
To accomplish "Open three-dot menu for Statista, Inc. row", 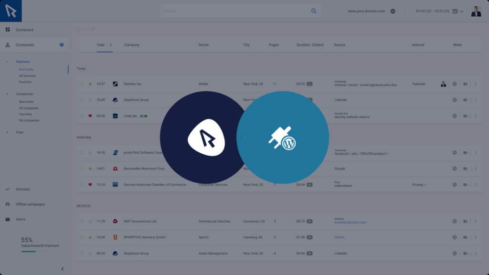I will [475, 84].
